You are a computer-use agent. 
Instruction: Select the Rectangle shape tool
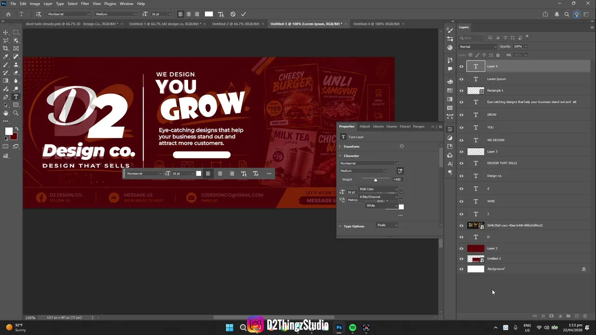coord(16,105)
